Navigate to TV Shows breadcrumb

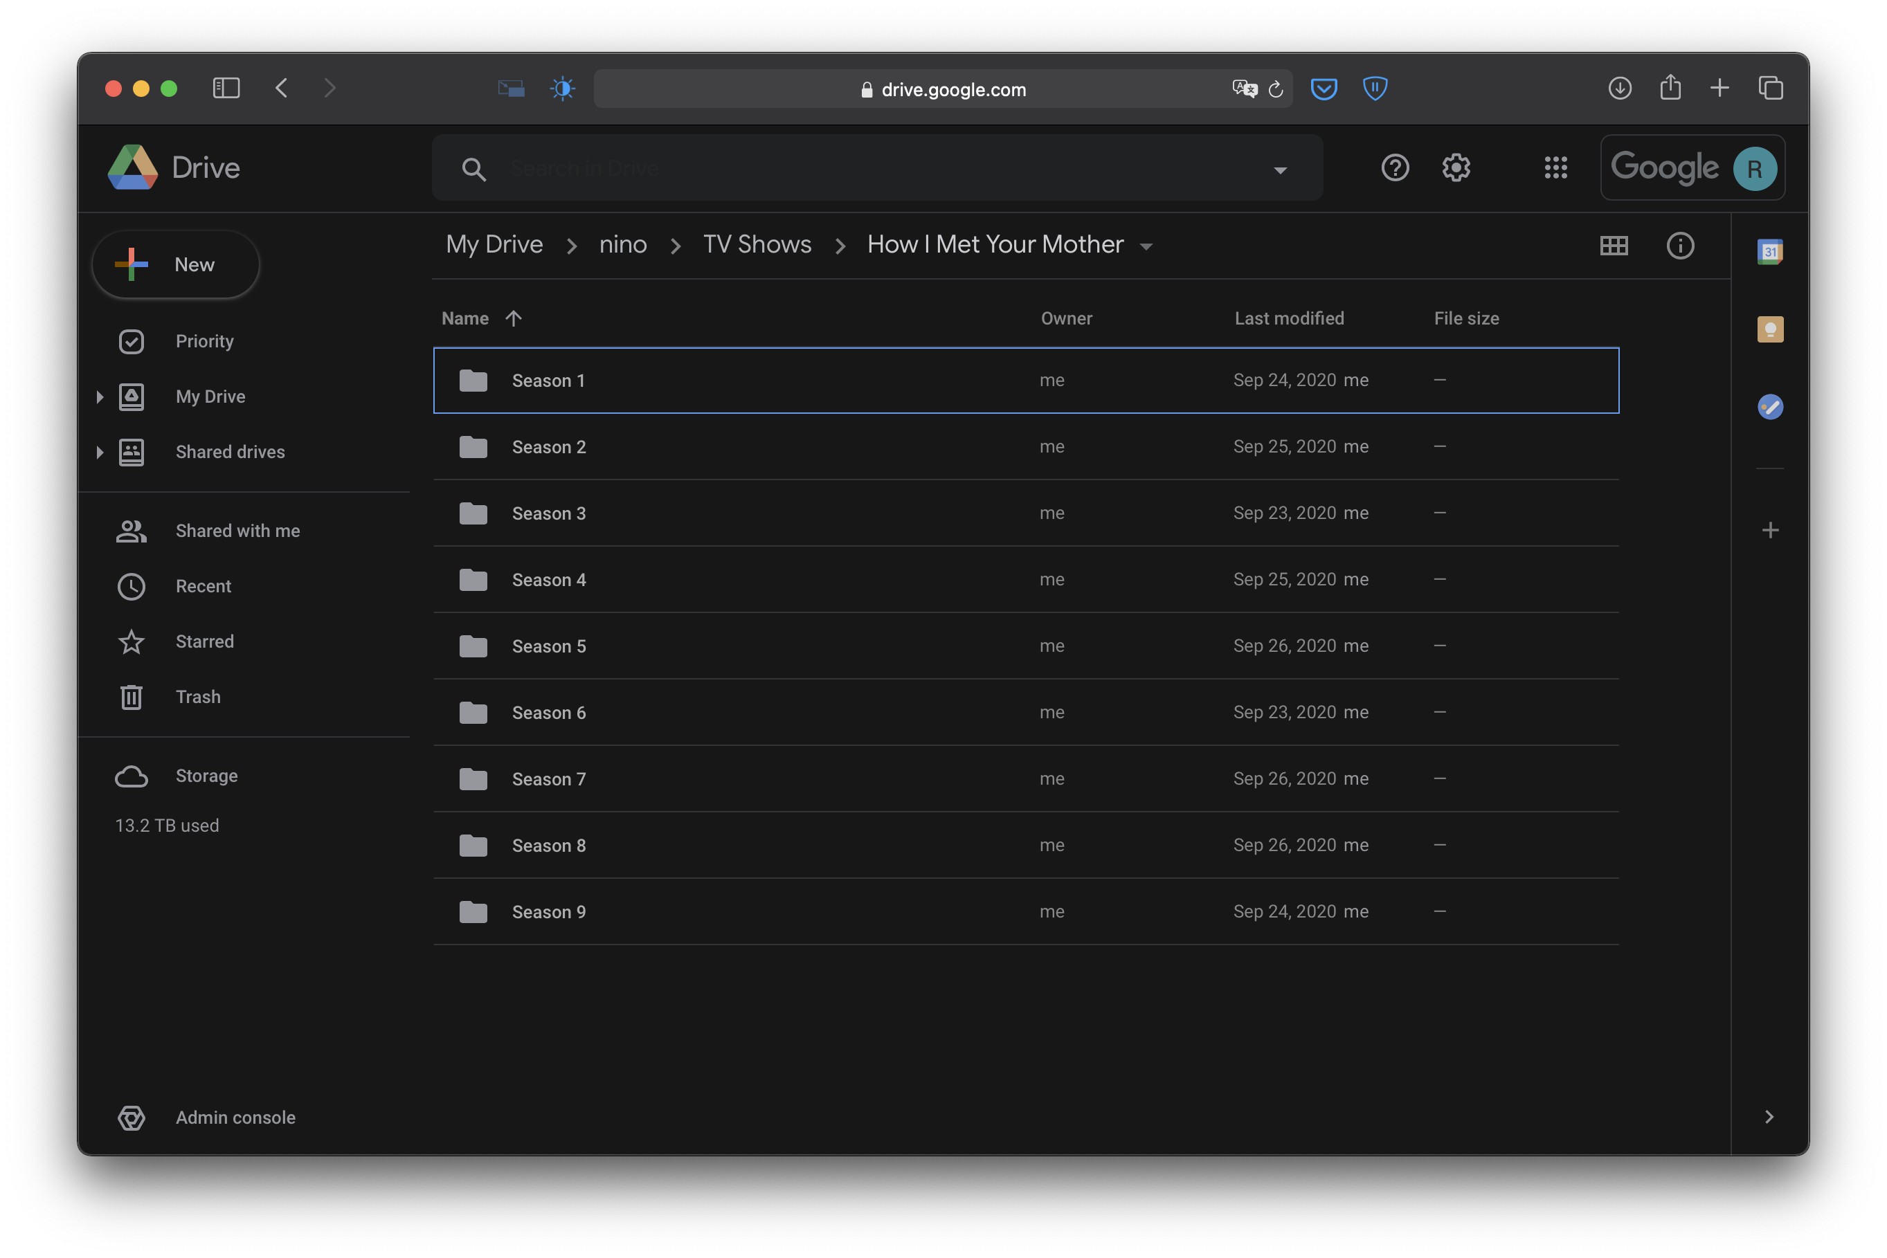[757, 245]
